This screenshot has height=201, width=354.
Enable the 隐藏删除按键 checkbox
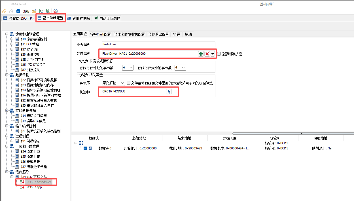[x=219, y=54]
